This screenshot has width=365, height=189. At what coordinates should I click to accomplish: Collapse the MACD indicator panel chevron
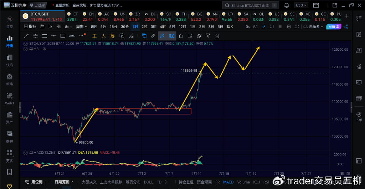26,153
